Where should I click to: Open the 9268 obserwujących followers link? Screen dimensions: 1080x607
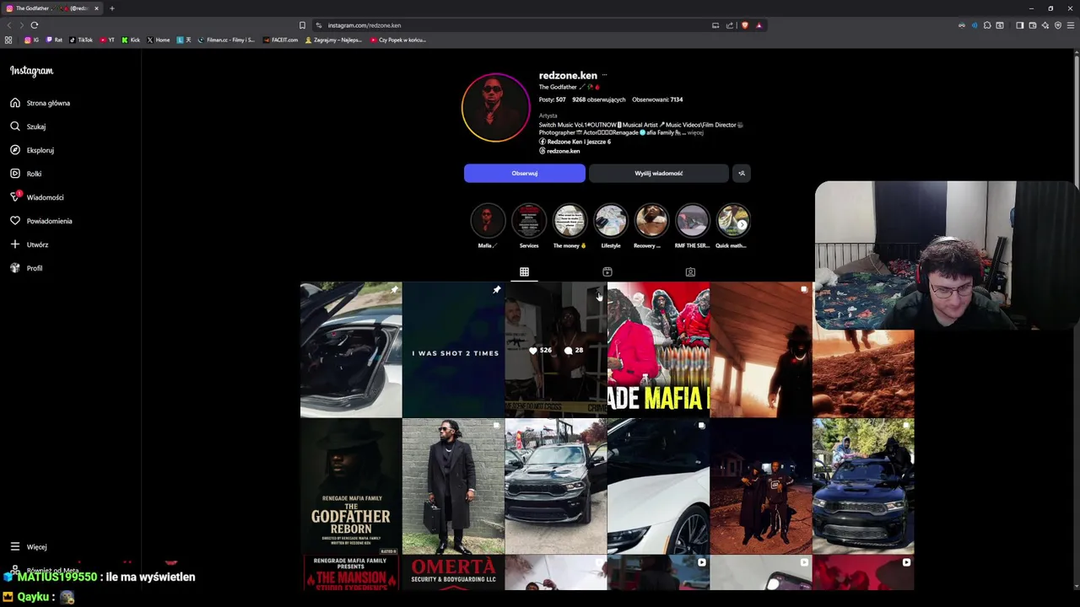coord(599,99)
